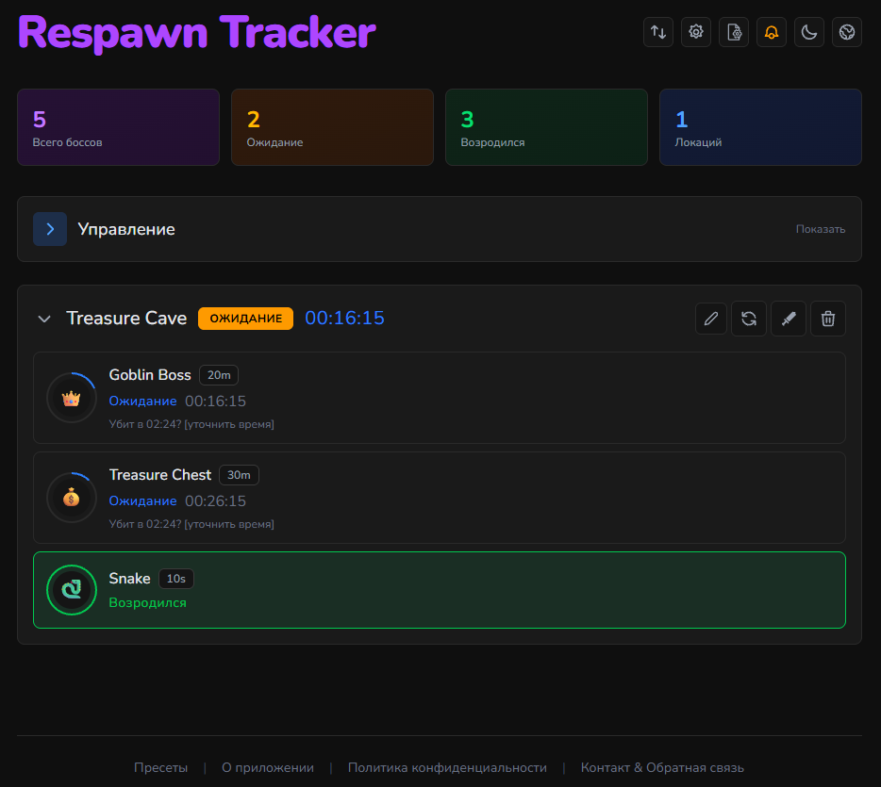Open the Пресеты footer link
This screenshot has height=787, width=881.
[160, 767]
